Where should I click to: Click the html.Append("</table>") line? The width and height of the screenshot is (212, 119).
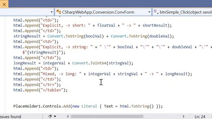(x=40, y=90)
